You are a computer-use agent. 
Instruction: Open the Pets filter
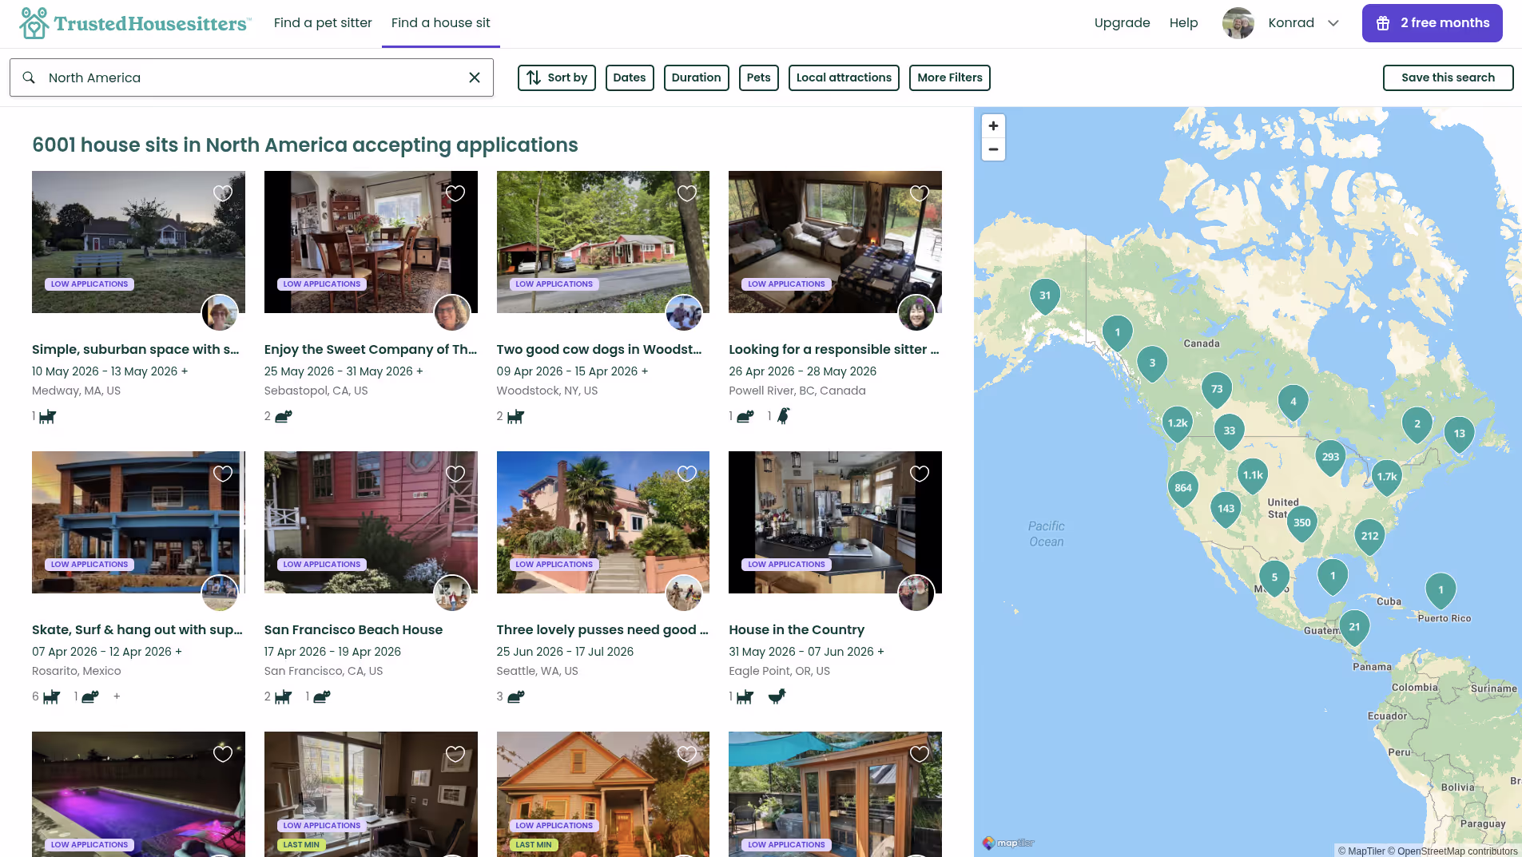point(759,77)
